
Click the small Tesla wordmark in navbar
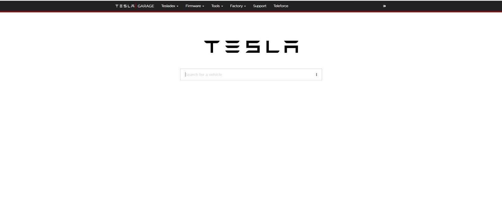[x=125, y=6]
